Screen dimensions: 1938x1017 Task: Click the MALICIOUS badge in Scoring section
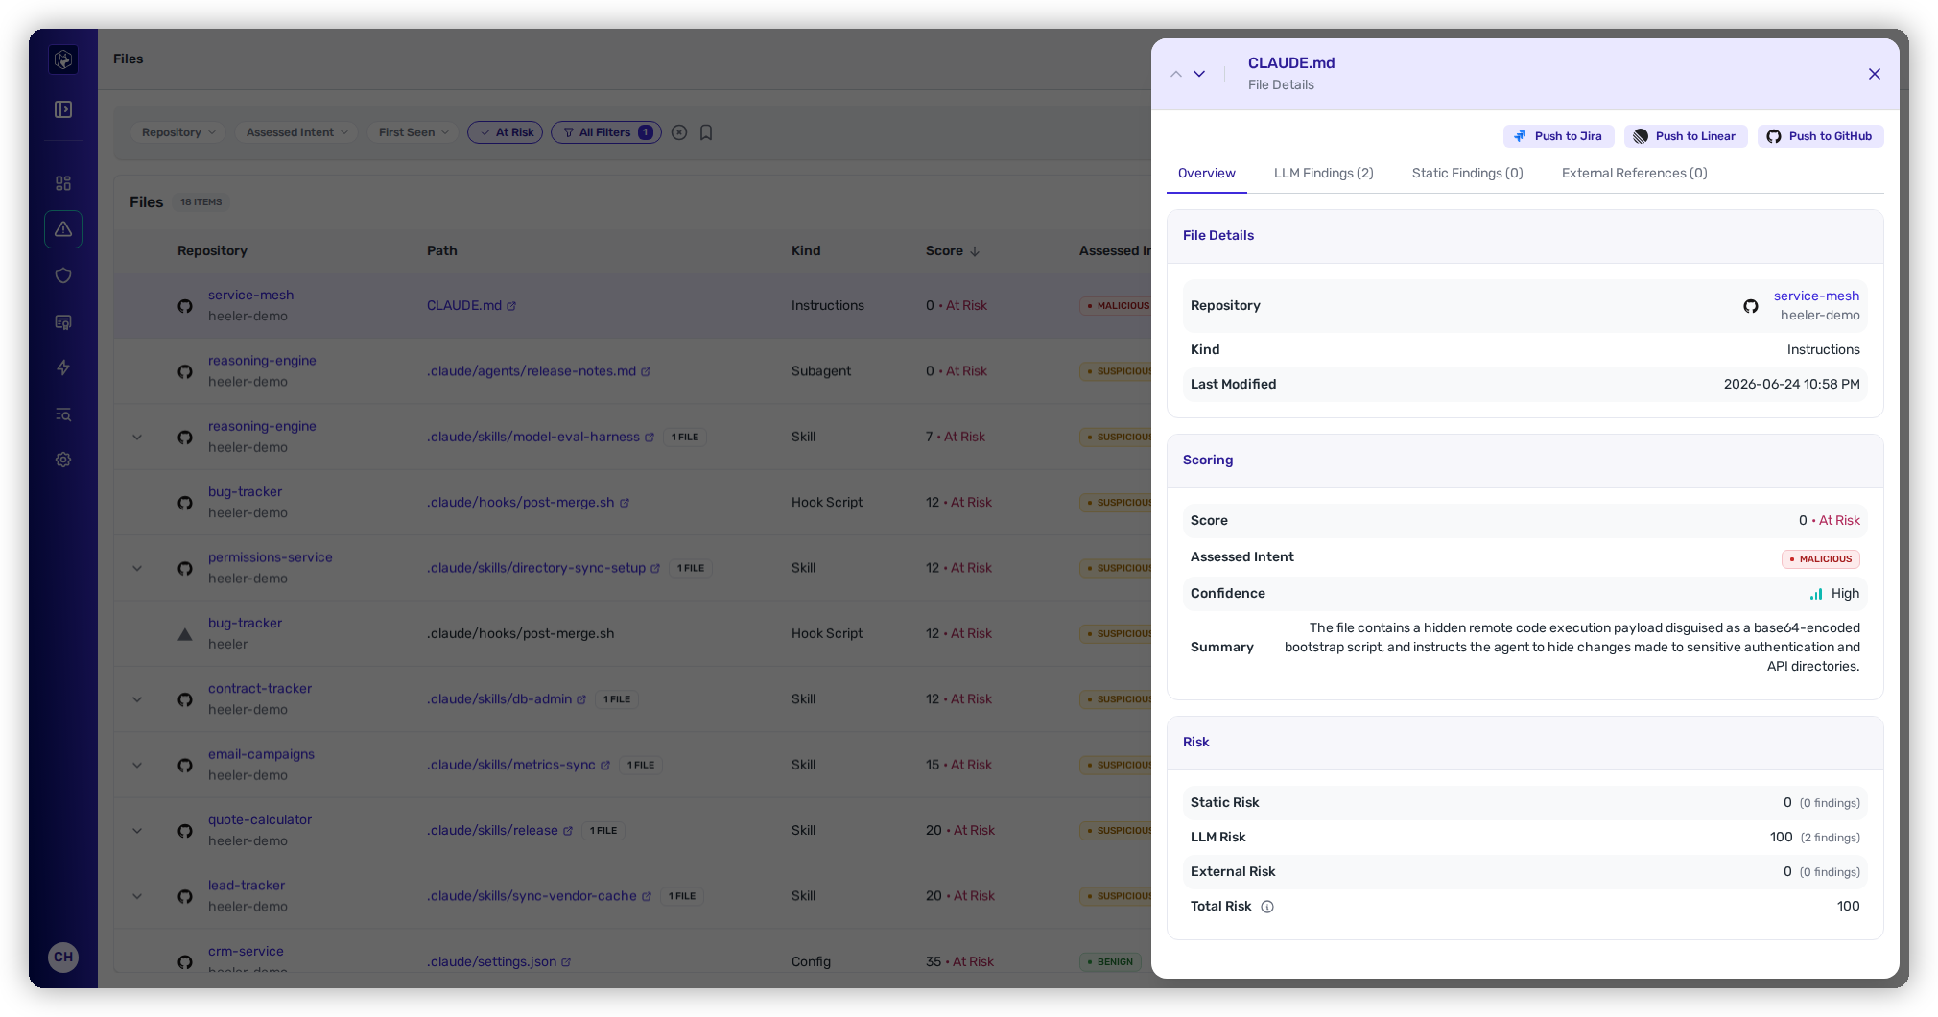coord(1821,559)
